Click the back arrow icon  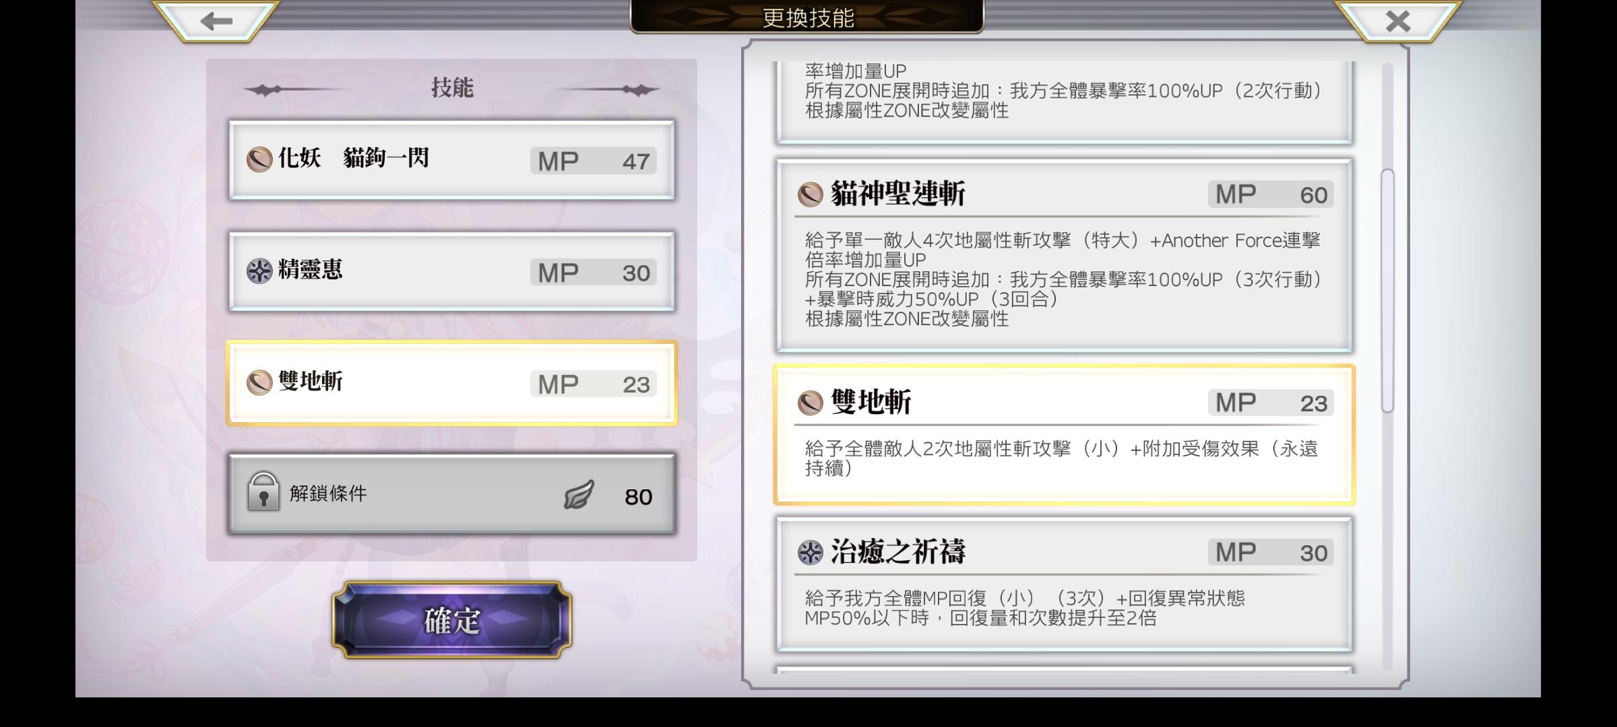tap(216, 21)
